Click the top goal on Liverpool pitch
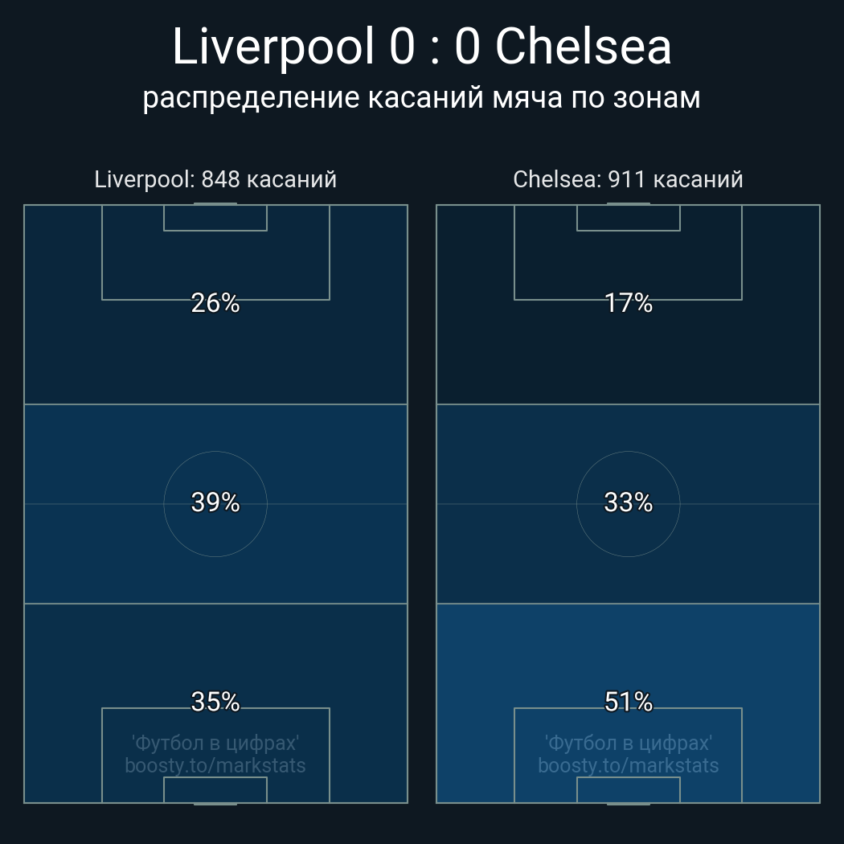Image resolution: width=844 pixels, height=844 pixels. coord(215,204)
